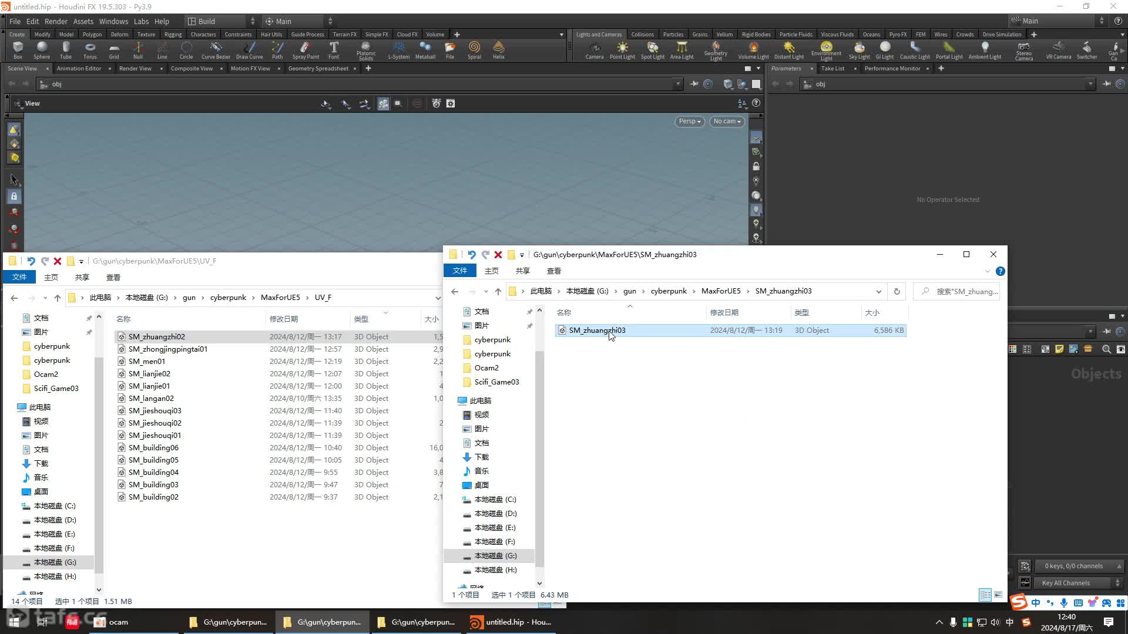Image resolution: width=1128 pixels, height=634 pixels.
Task: Refresh the SM_zhuangzhi03 folder view
Action: (897, 291)
